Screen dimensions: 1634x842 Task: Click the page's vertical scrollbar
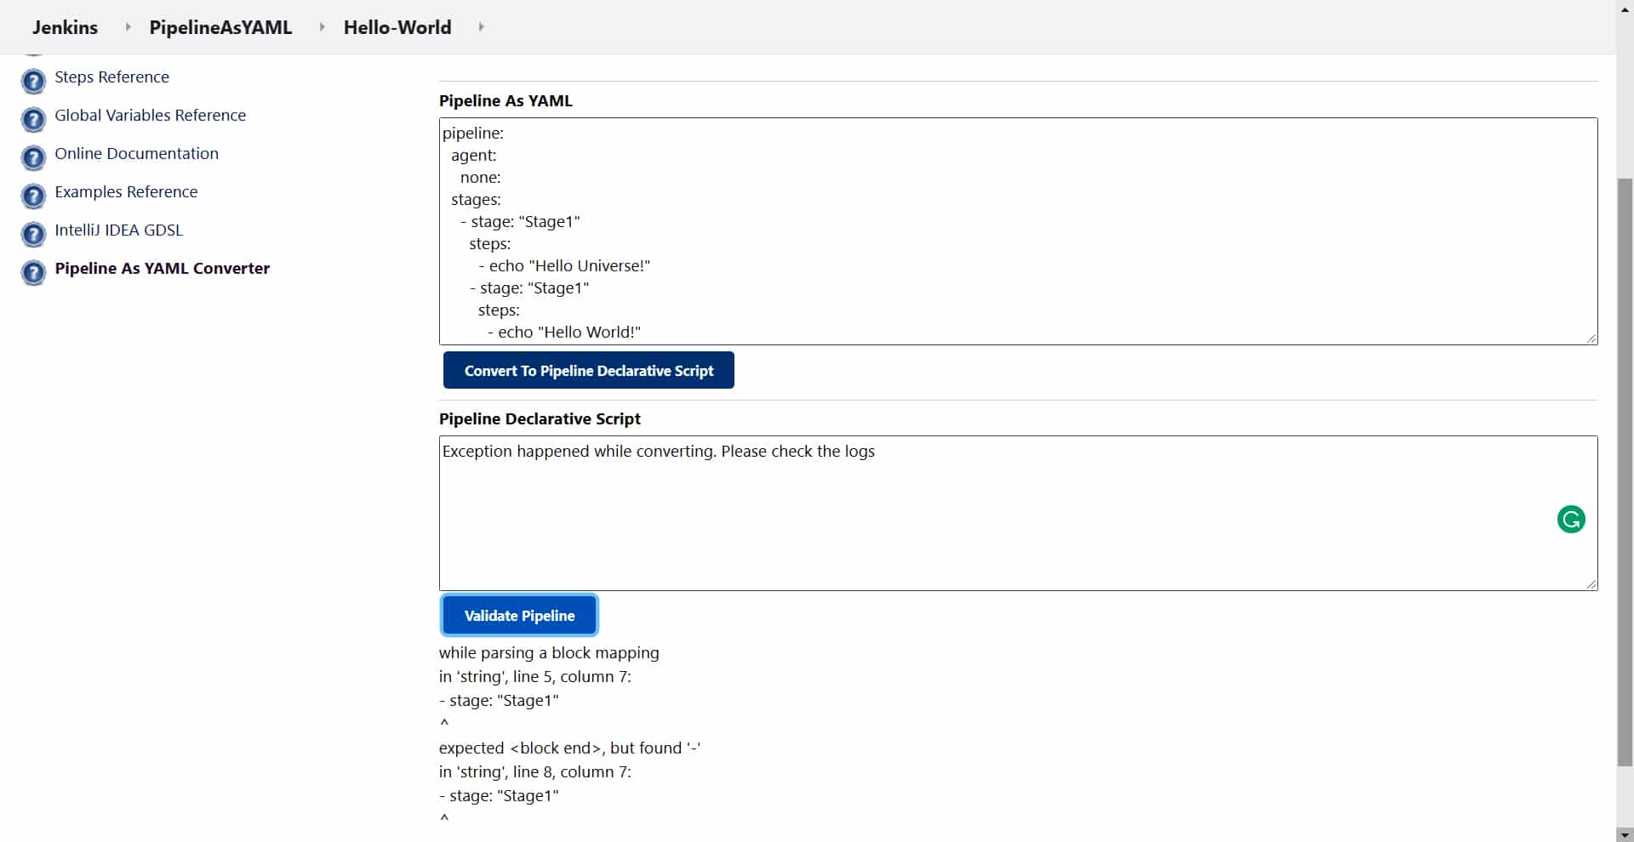click(x=1625, y=468)
